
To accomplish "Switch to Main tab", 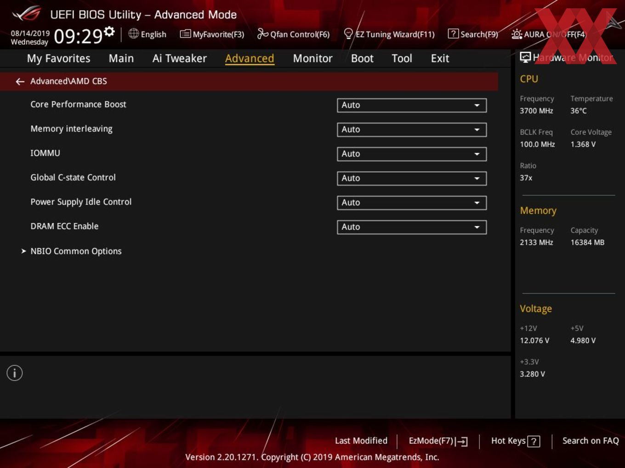I will [x=121, y=59].
